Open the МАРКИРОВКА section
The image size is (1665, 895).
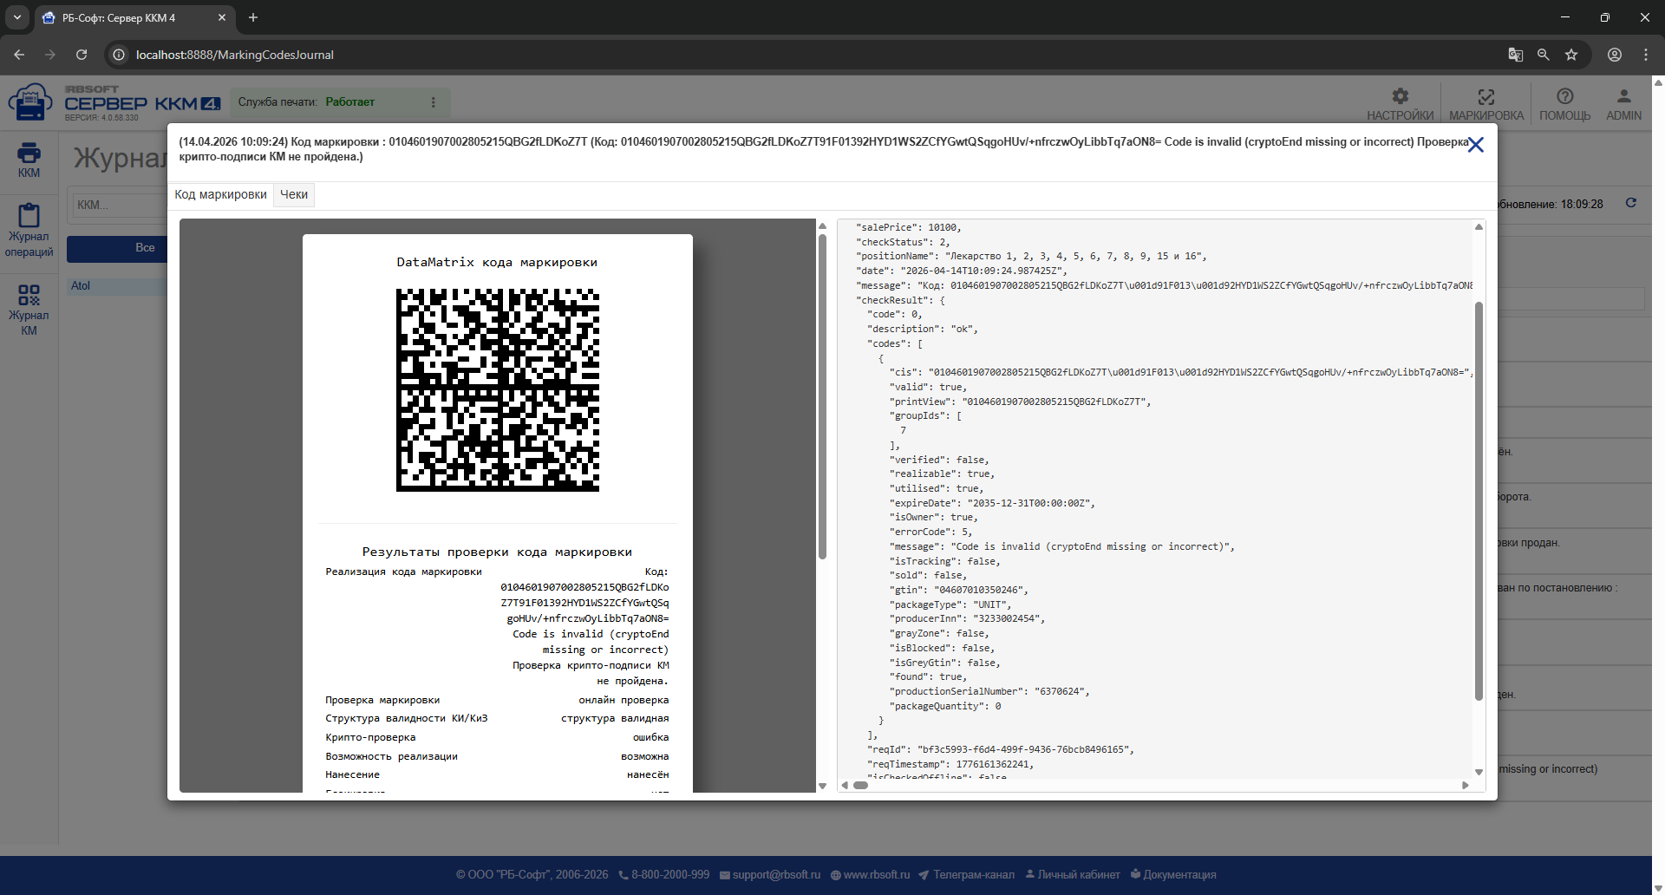click(1485, 103)
